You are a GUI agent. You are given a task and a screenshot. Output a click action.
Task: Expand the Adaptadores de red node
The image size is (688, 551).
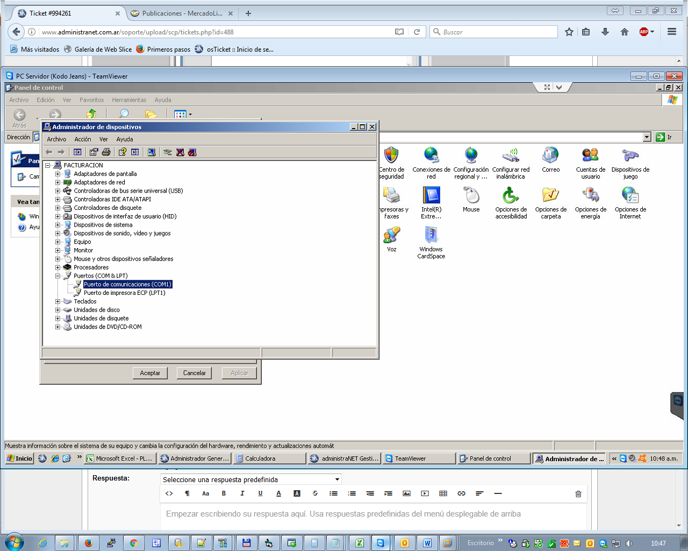[58, 182]
